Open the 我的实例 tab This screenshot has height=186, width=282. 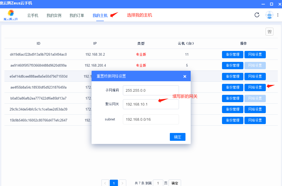click(x=54, y=15)
